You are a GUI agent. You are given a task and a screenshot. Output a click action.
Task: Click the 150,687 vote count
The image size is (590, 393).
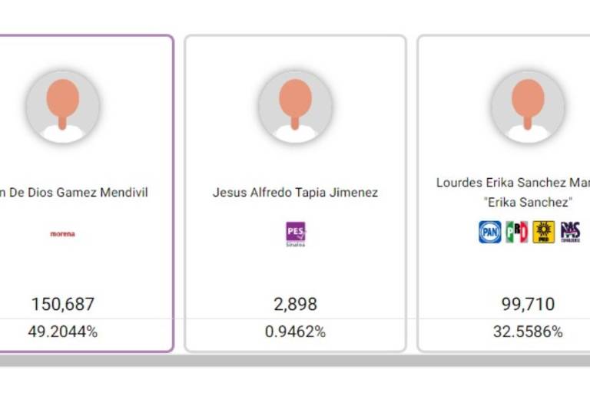pyautogui.click(x=63, y=304)
